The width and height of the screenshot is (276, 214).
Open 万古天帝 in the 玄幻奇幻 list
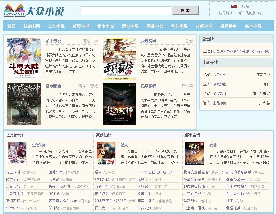coord(13,186)
